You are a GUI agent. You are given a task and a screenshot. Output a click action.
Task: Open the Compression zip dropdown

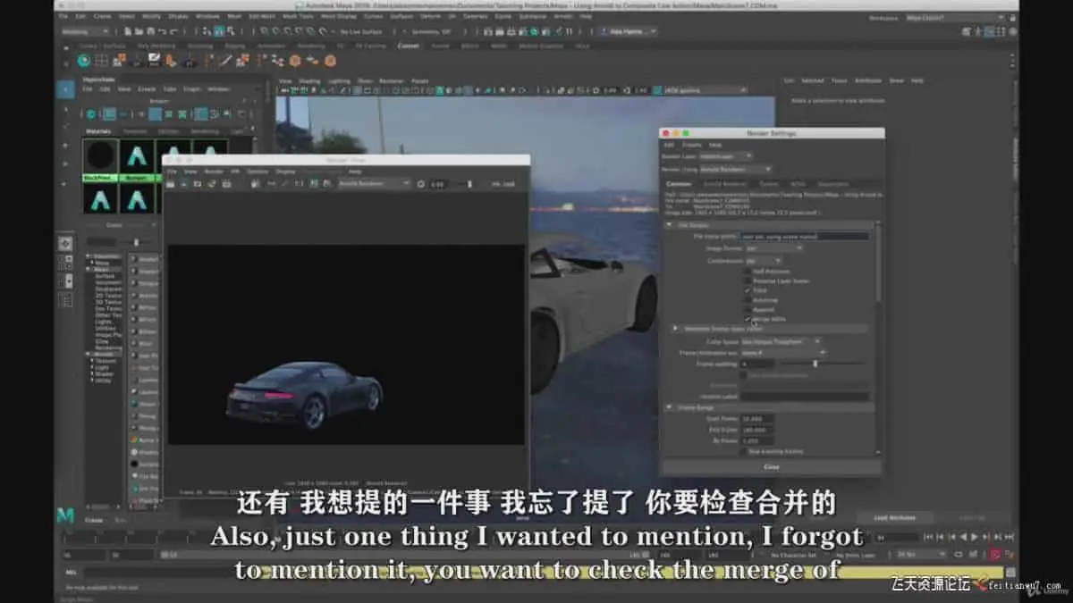(x=763, y=261)
